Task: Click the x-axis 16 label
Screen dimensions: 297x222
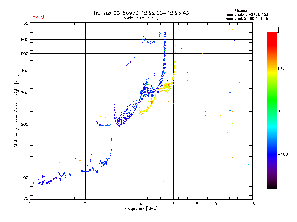Action: (x=252, y=204)
